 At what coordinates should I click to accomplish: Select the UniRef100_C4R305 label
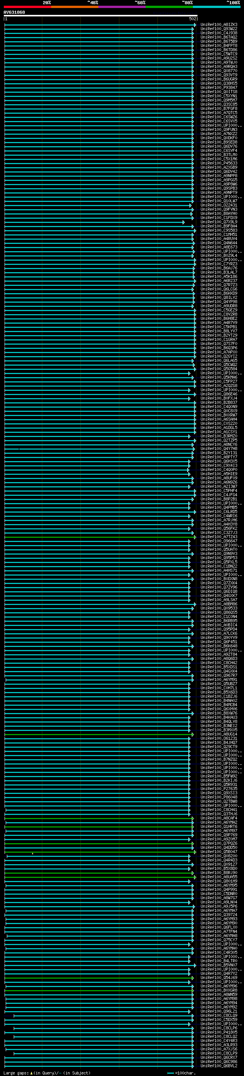click(x=218, y=953)
